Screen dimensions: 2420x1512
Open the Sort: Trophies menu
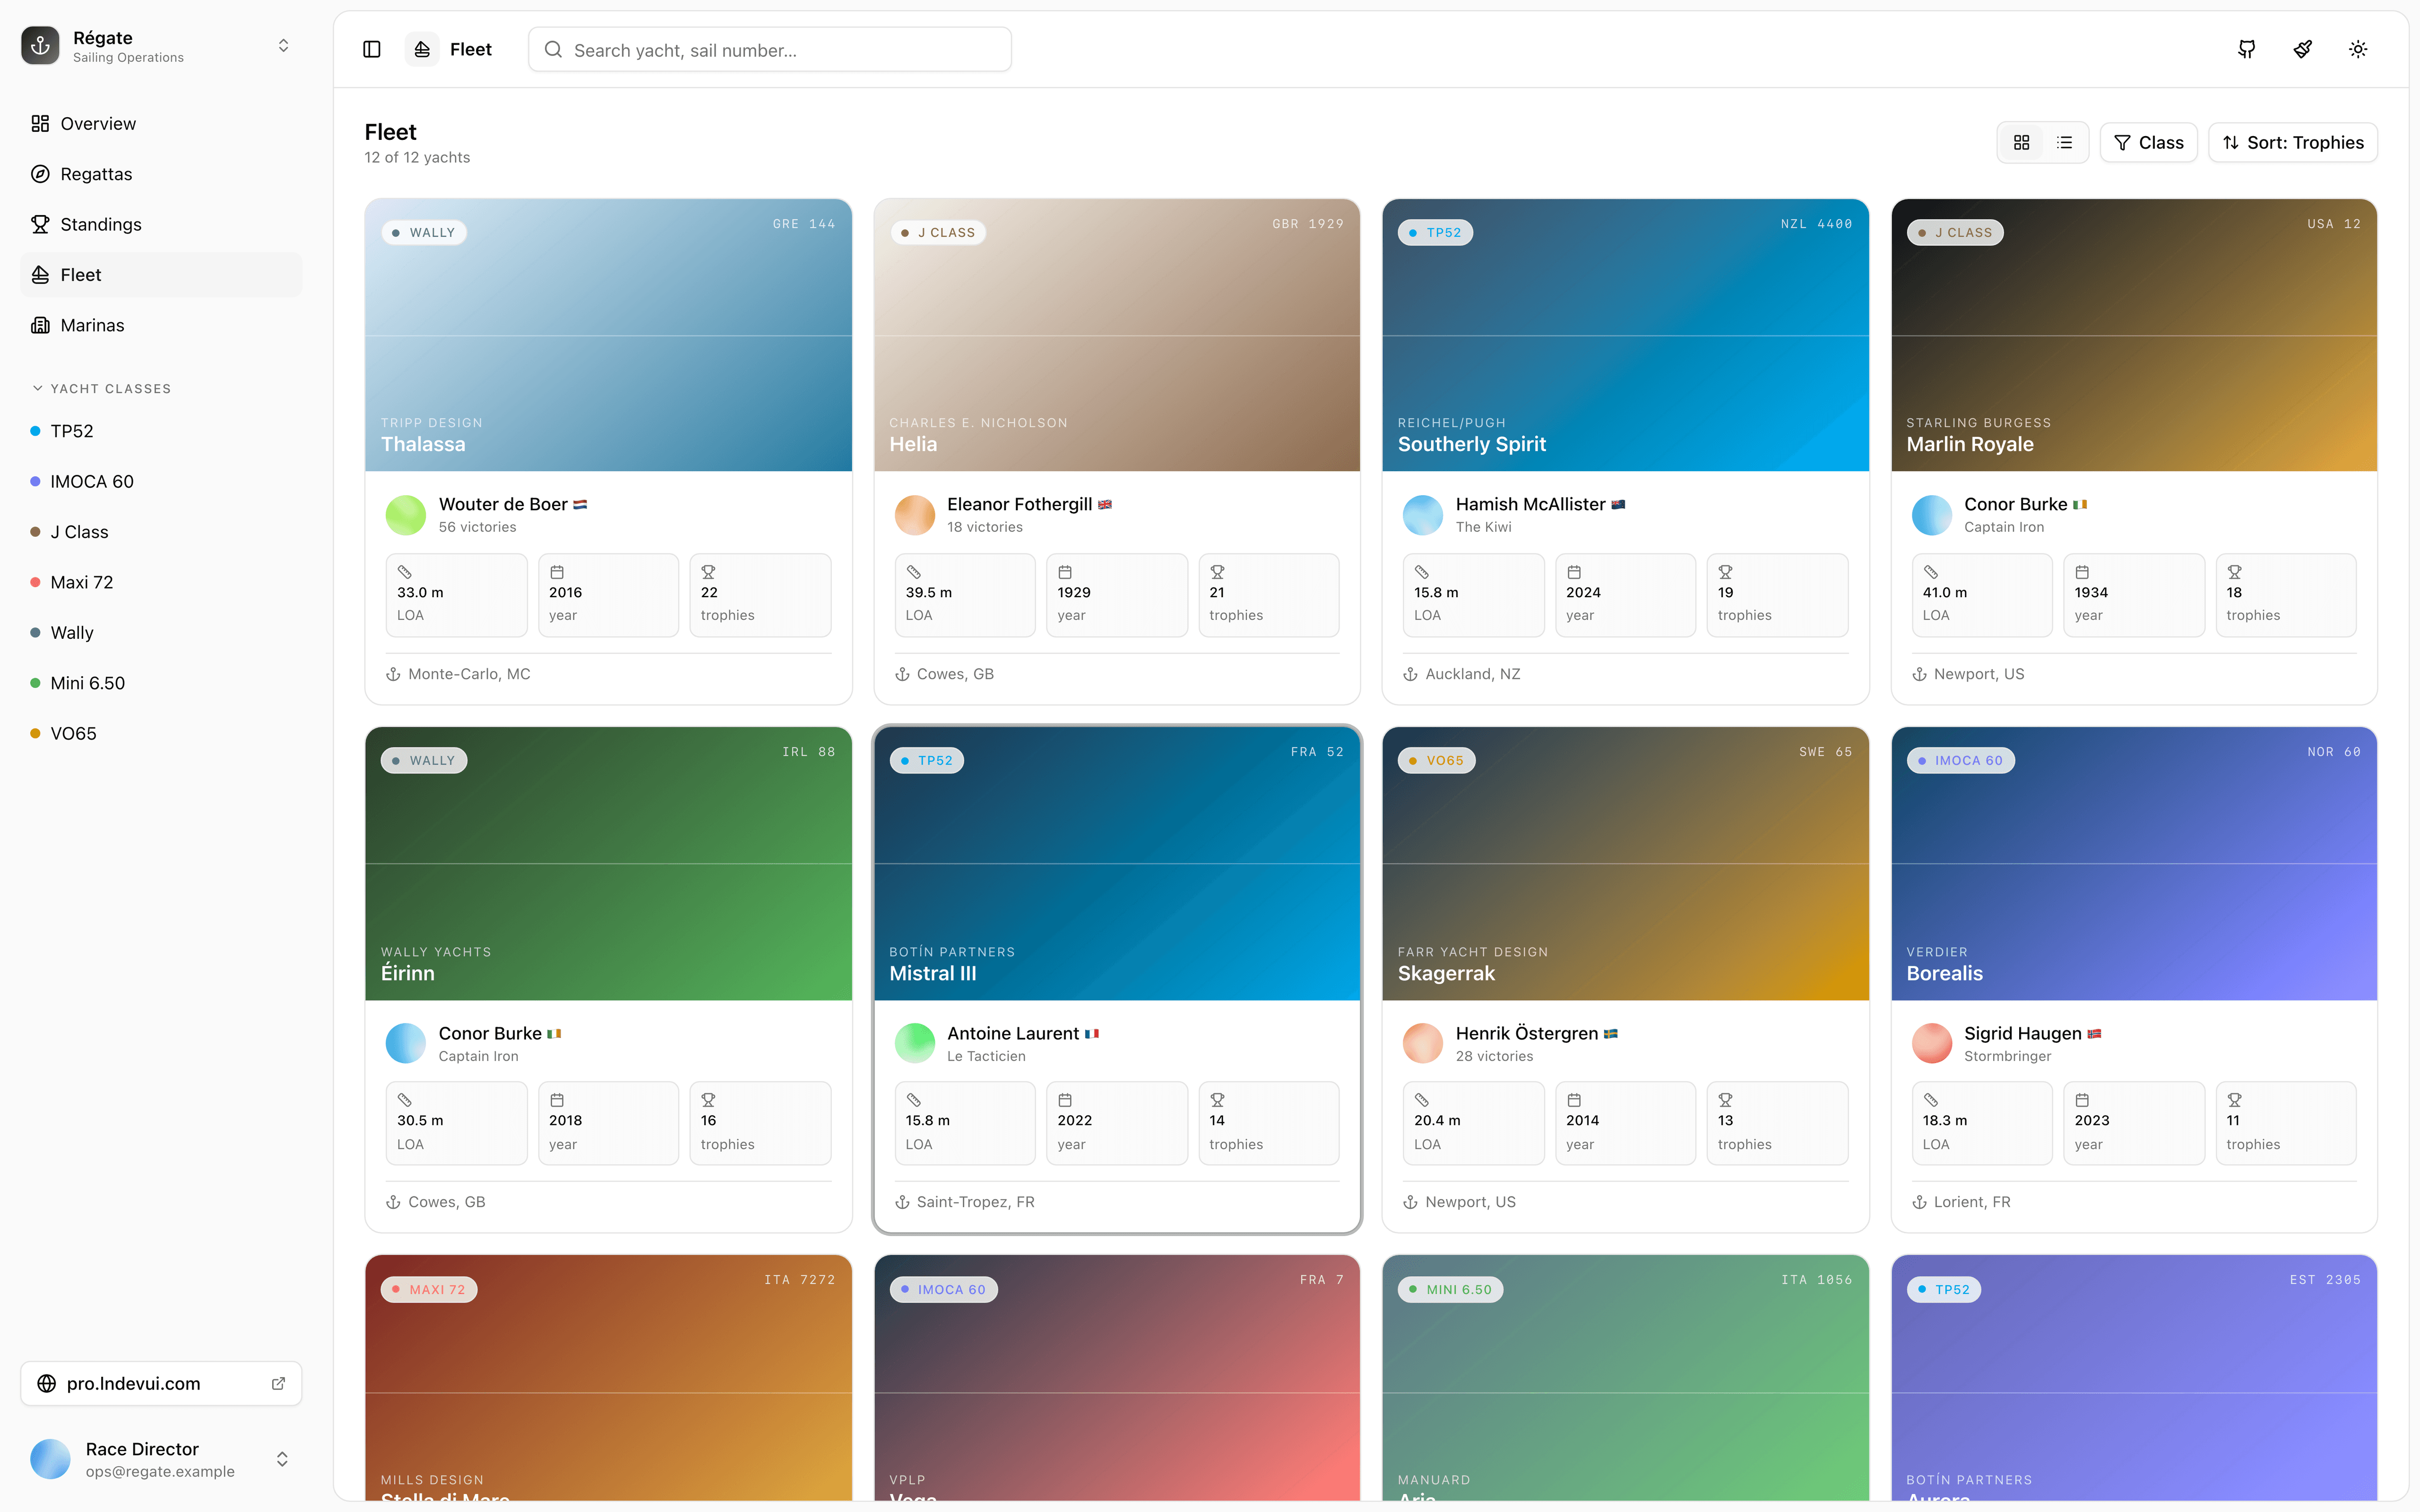click(x=2292, y=143)
